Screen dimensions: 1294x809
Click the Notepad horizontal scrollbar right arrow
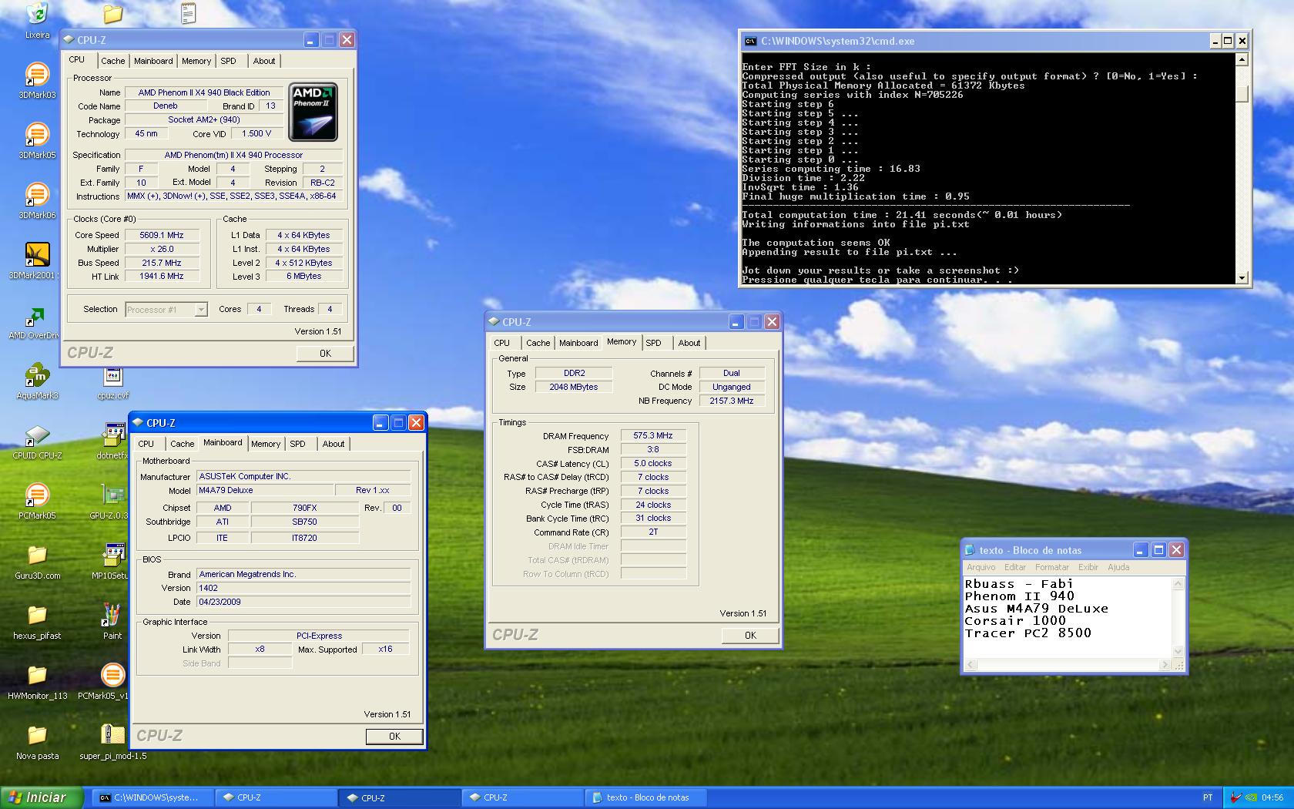coord(1165,664)
